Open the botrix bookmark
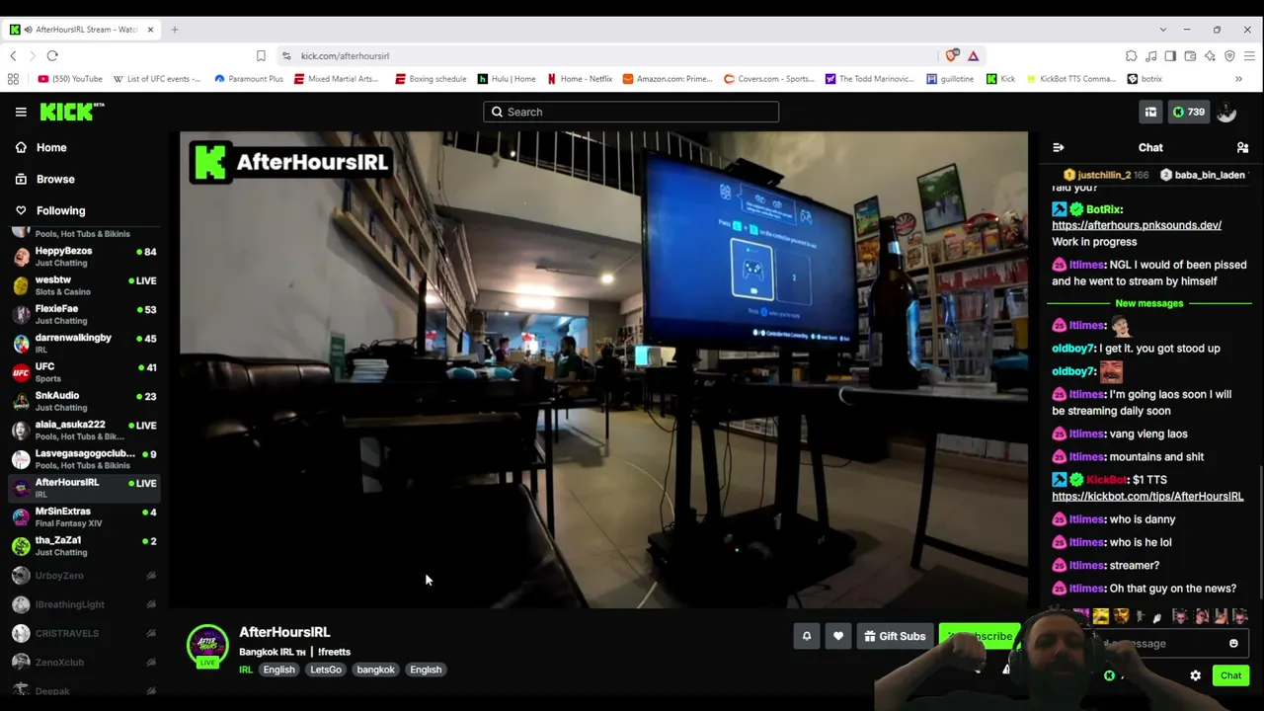Screen dimensions: 1264x711 pyautogui.click(x=1145, y=79)
